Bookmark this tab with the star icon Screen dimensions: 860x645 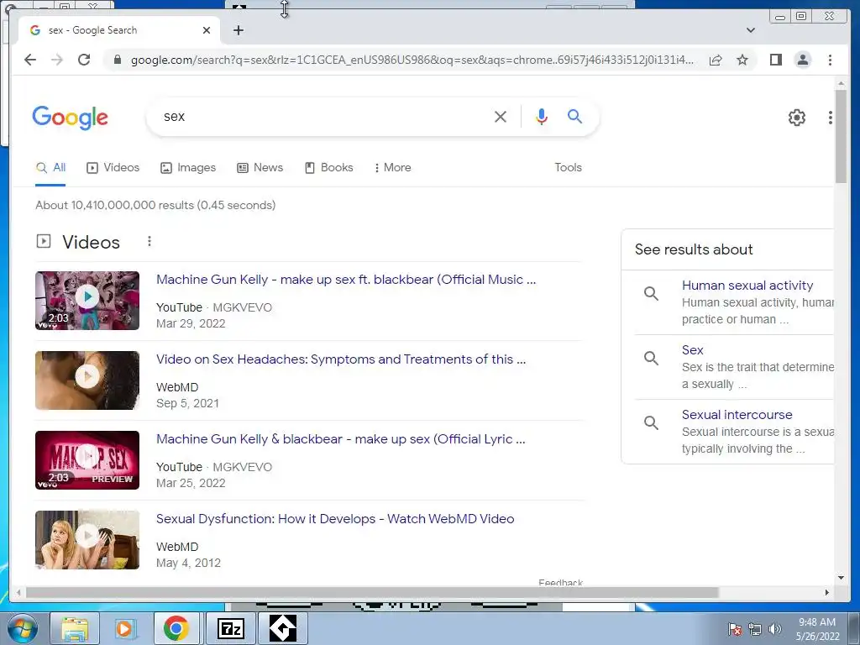coord(742,60)
